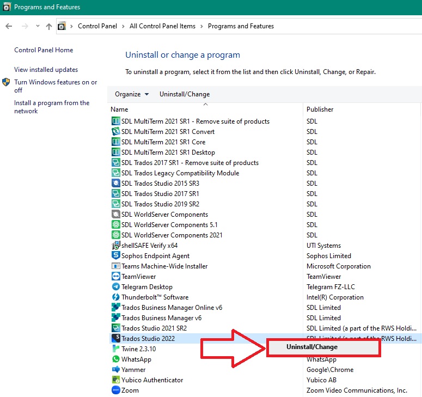Click the SDL Trados Studio 2015 SR3 icon
This screenshot has height=397, width=422.
click(116, 184)
